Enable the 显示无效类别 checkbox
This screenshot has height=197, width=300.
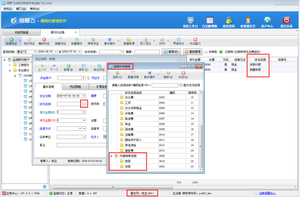click(181, 86)
